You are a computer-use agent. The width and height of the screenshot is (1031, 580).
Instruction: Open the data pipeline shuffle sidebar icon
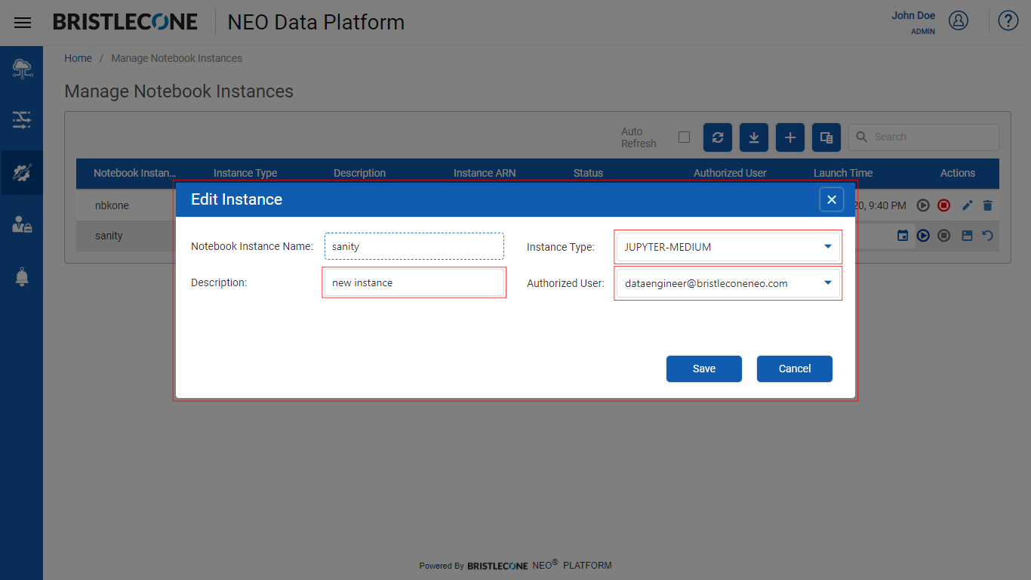(22, 119)
